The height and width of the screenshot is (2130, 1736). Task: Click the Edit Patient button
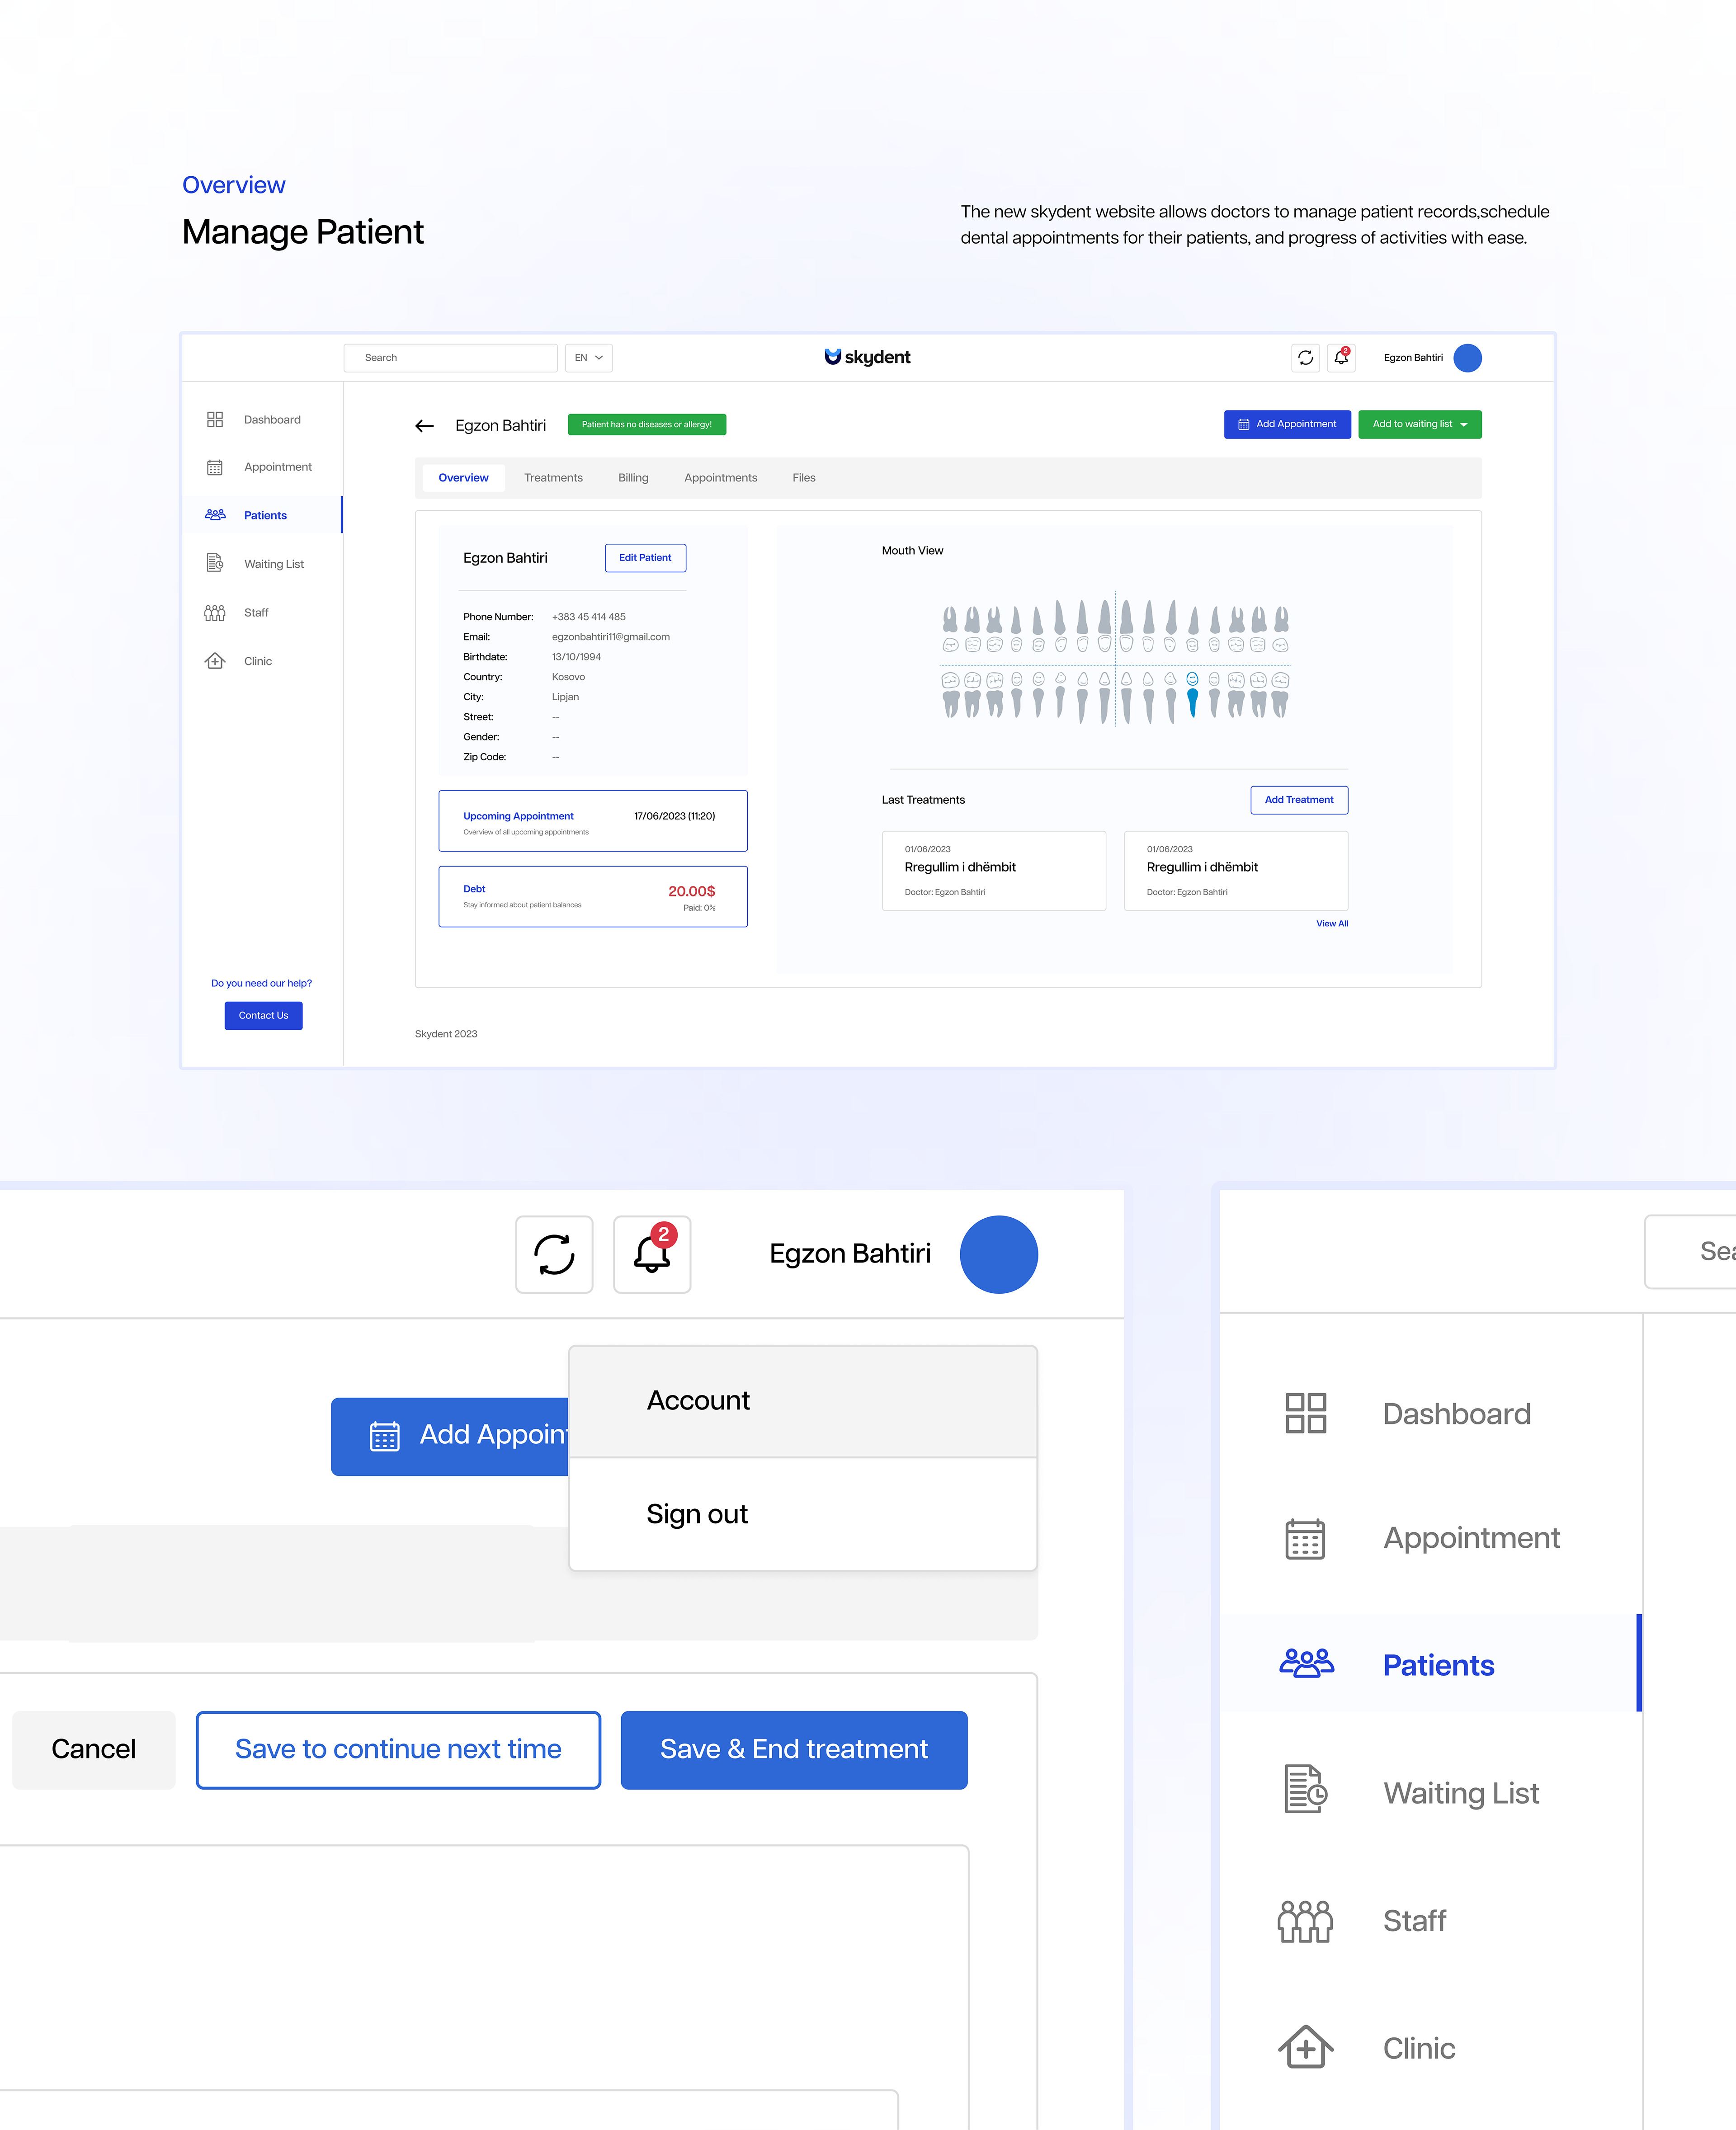pyautogui.click(x=645, y=558)
